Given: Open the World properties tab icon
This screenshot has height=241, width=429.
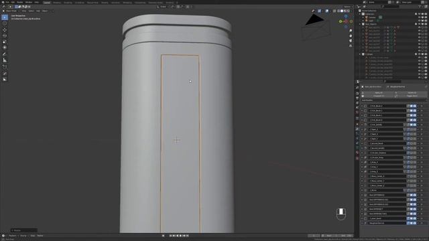Looking at the screenshot, I should (x=357, y=112).
